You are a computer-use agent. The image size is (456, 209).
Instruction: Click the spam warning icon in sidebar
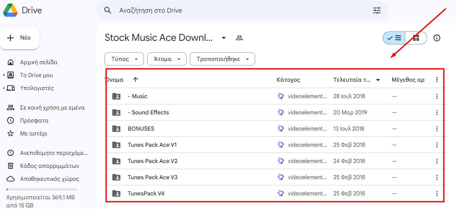pyautogui.click(x=11, y=153)
